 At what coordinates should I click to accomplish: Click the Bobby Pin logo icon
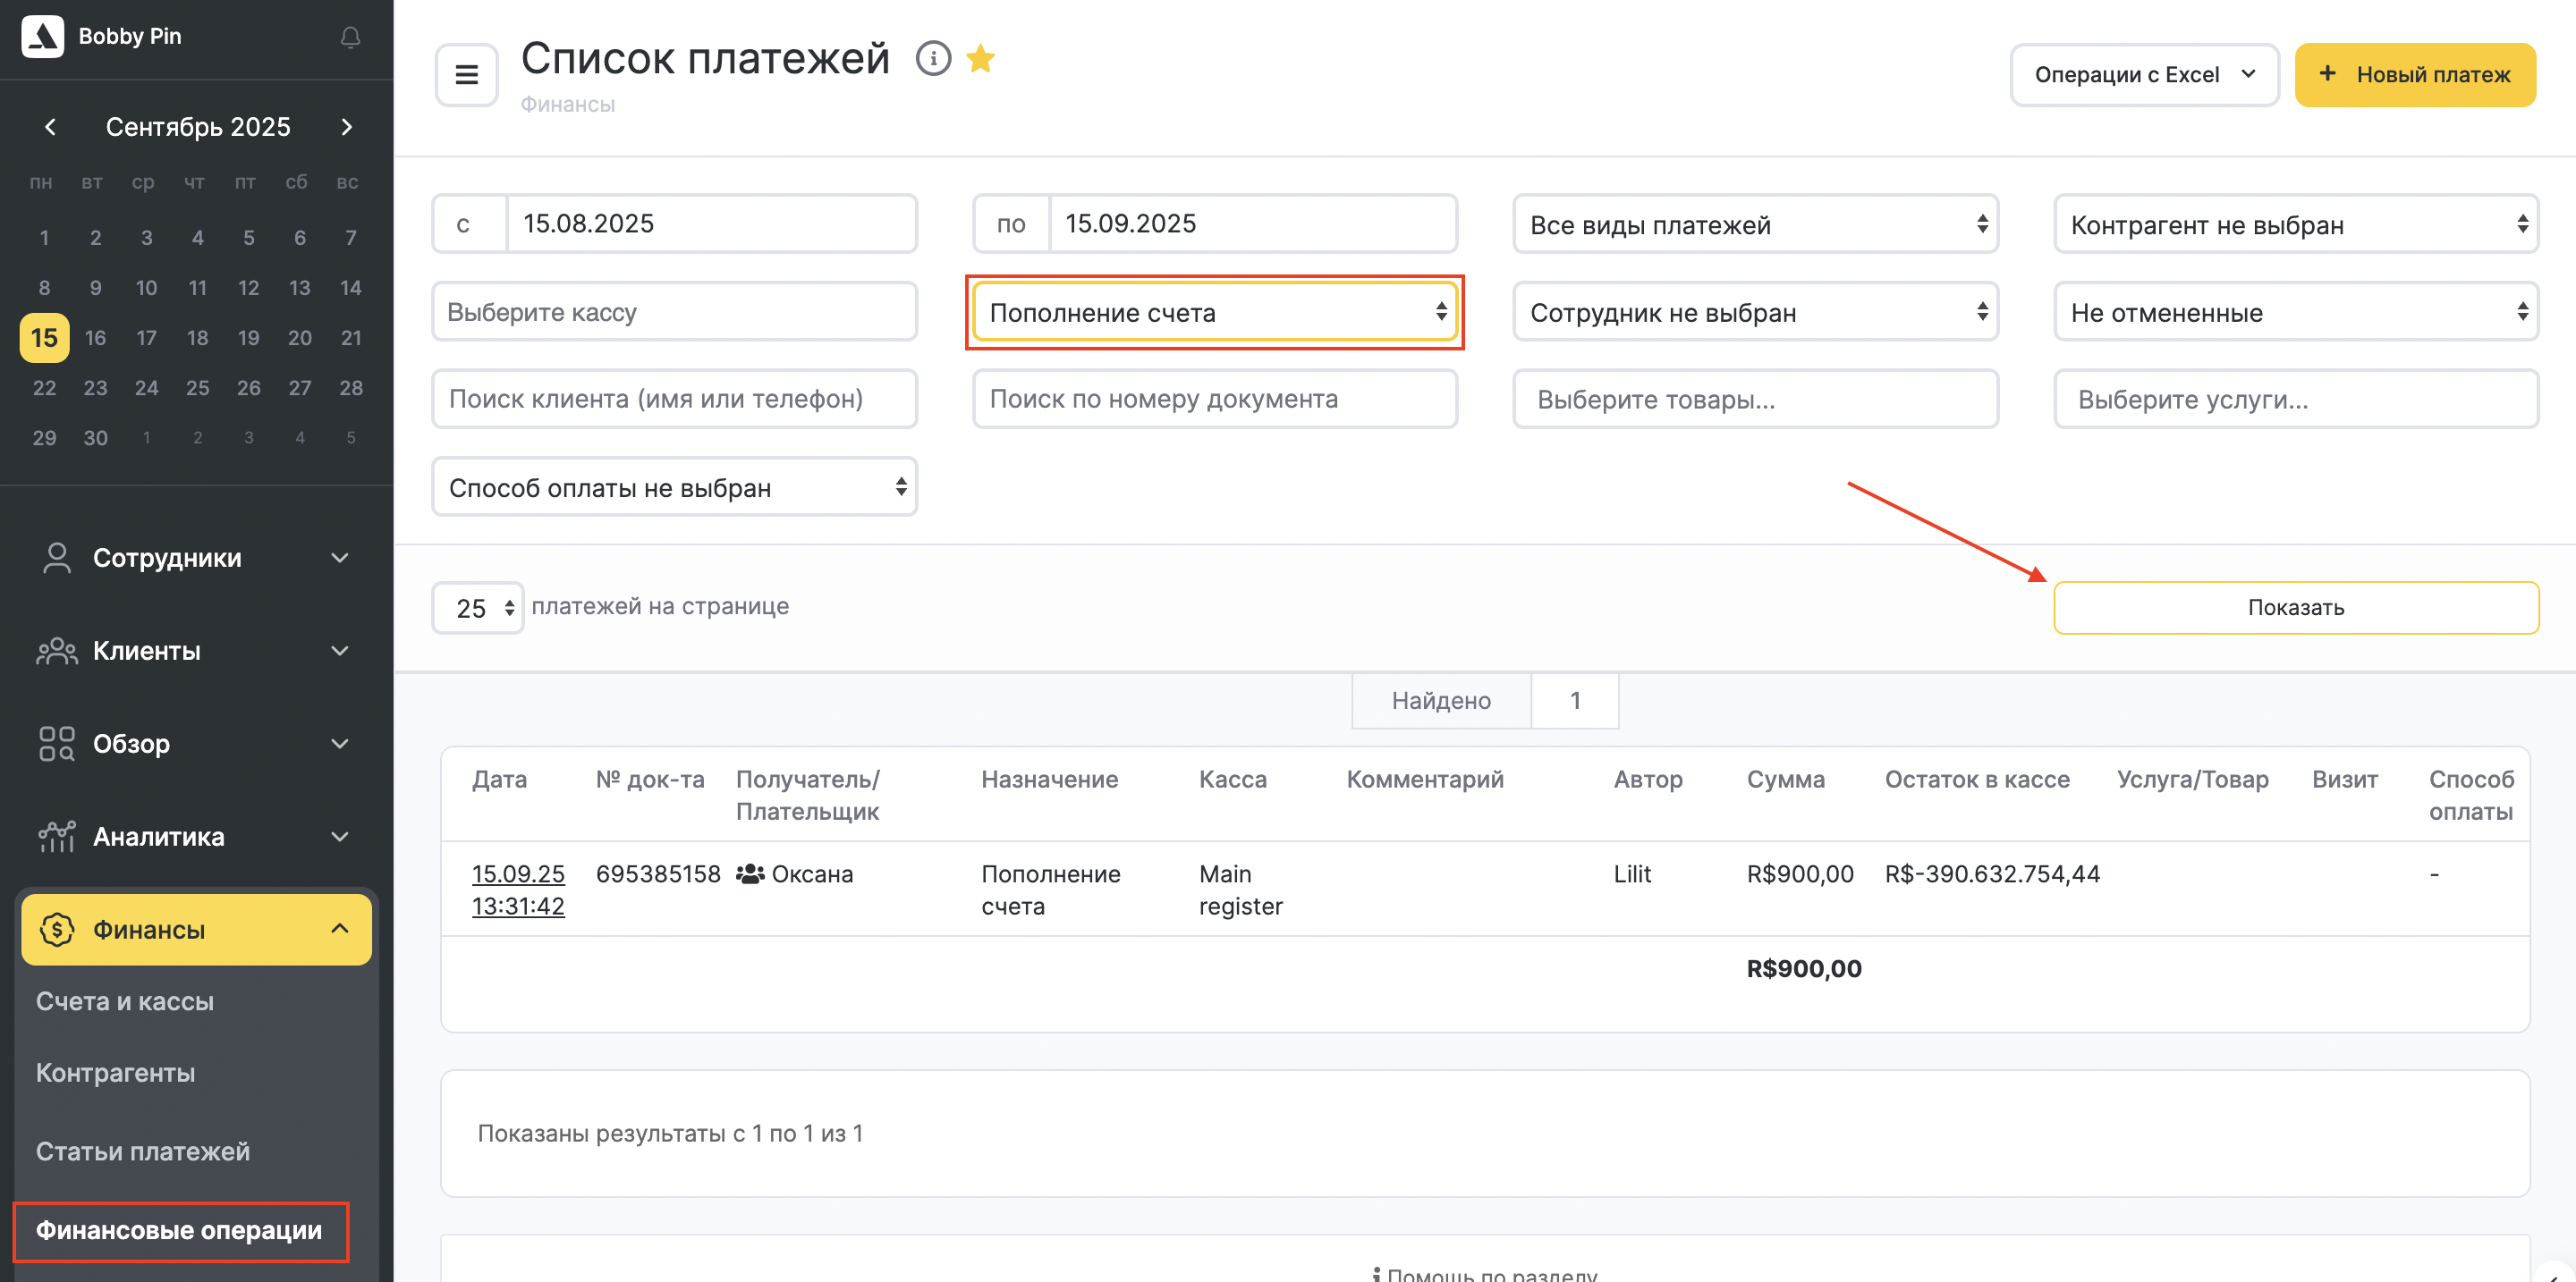click(x=42, y=36)
